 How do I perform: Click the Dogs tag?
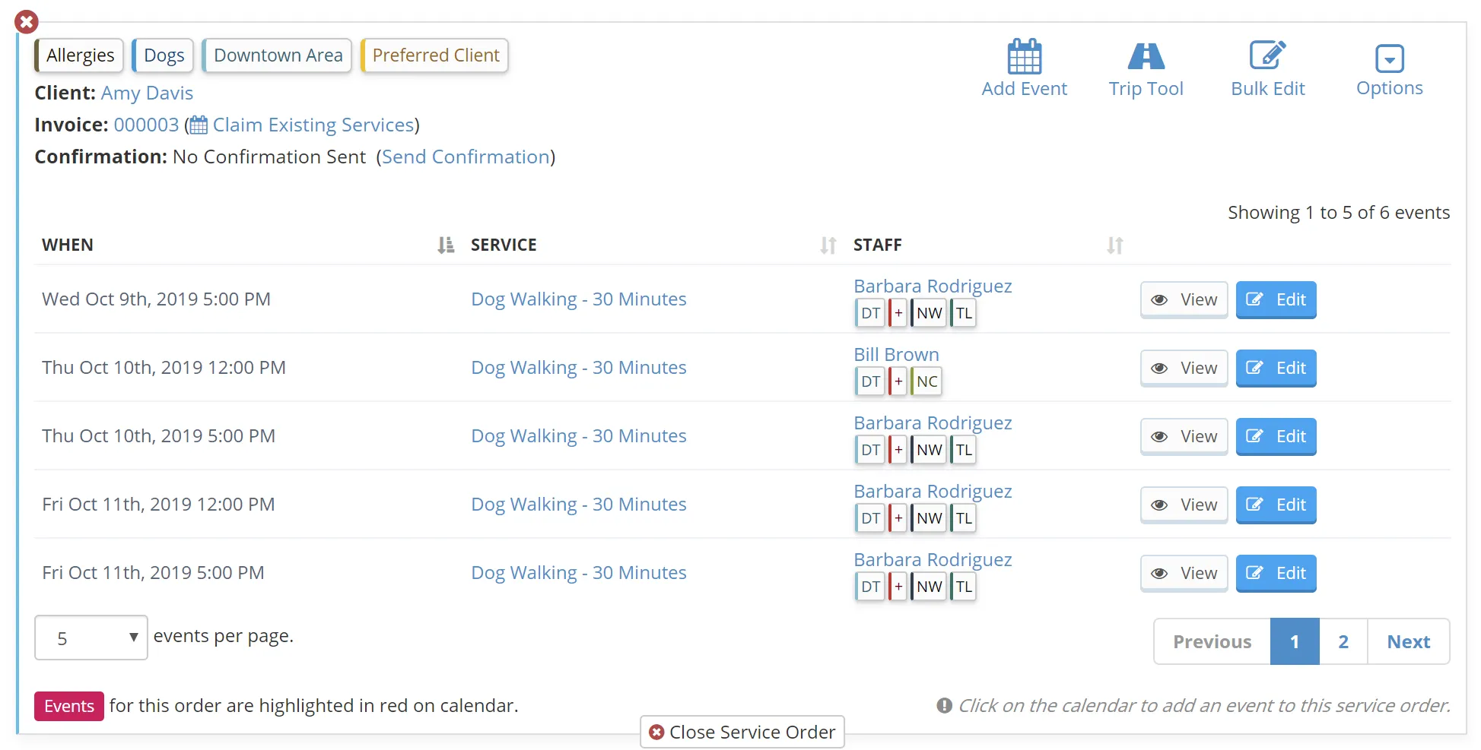(163, 55)
